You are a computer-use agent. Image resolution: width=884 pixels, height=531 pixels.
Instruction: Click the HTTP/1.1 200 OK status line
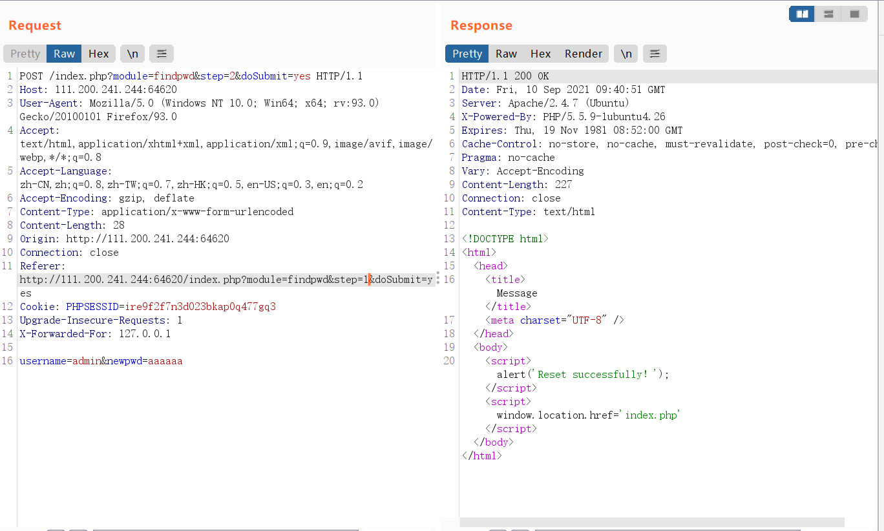pyautogui.click(x=505, y=76)
